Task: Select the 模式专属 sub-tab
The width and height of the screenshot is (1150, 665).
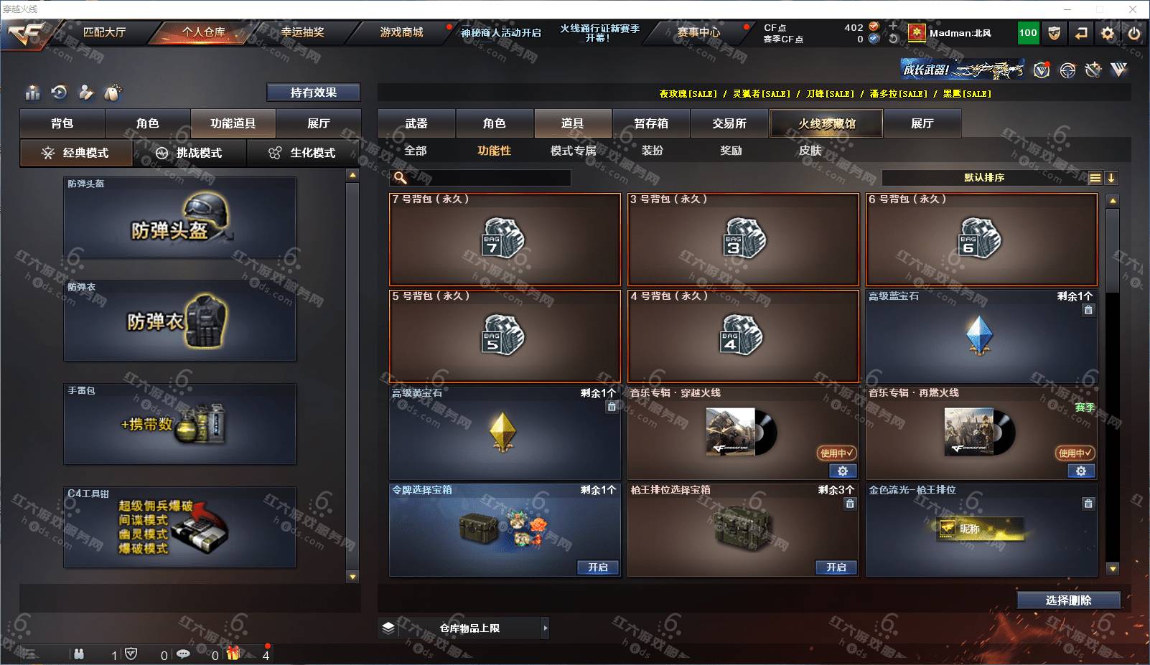Action: [x=573, y=151]
